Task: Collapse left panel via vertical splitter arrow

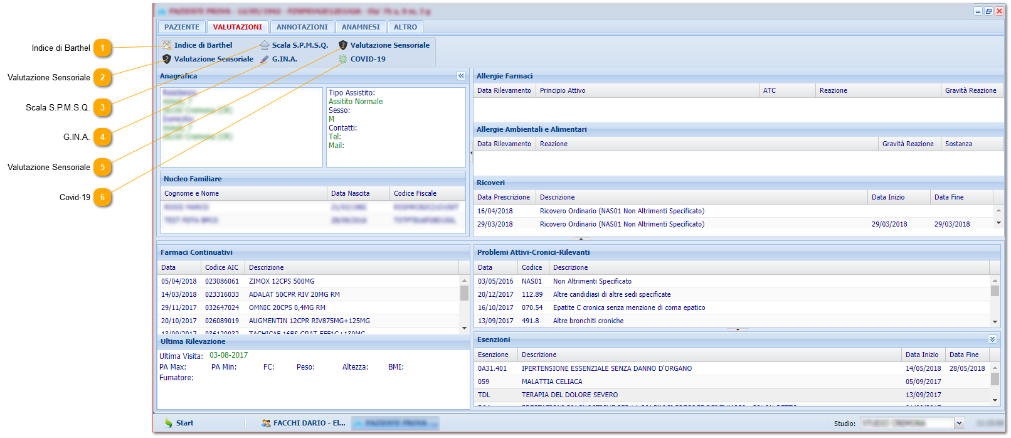Action: pyautogui.click(x=471, y=152)
